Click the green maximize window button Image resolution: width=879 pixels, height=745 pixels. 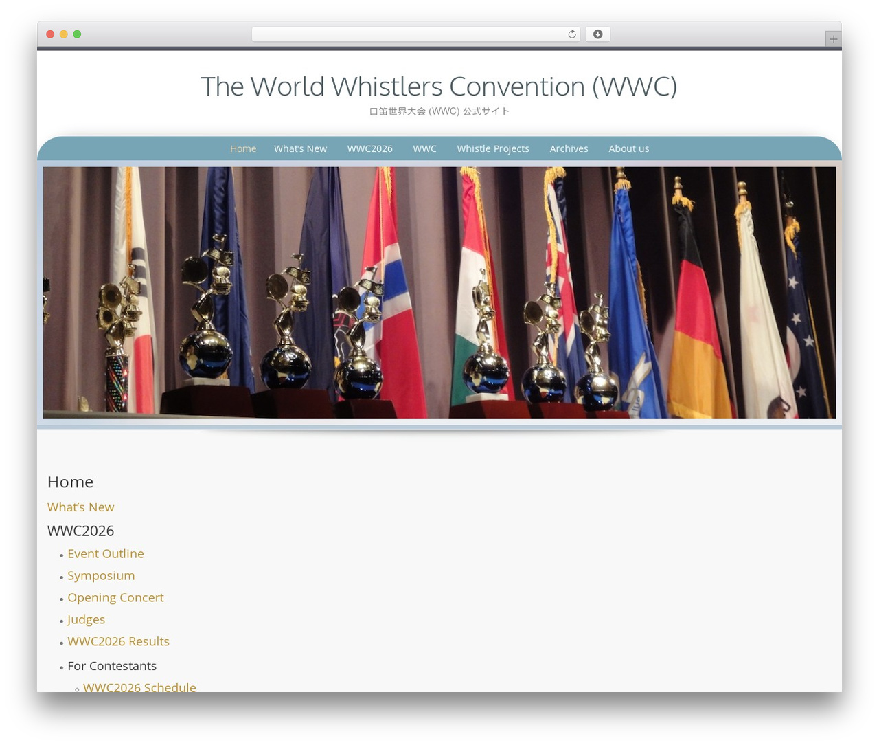point(77,34)
